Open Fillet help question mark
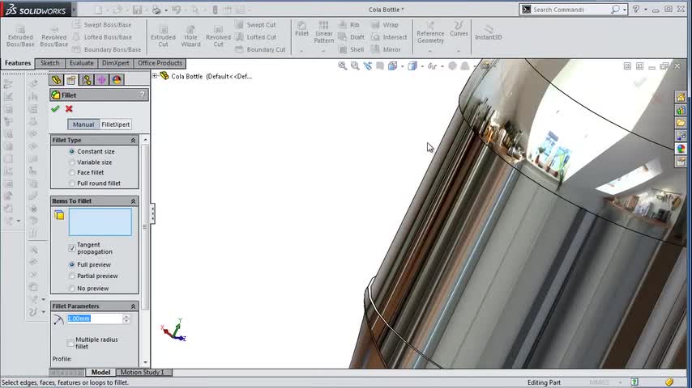The image size is (692, 388). (142, 95)
